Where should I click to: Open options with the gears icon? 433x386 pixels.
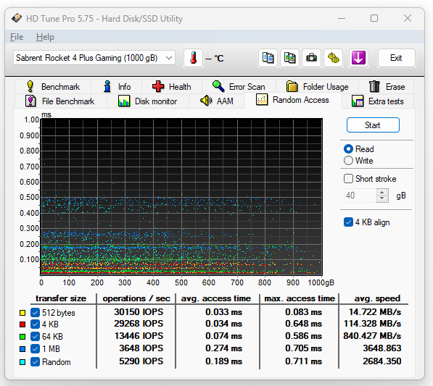(334, 58)
